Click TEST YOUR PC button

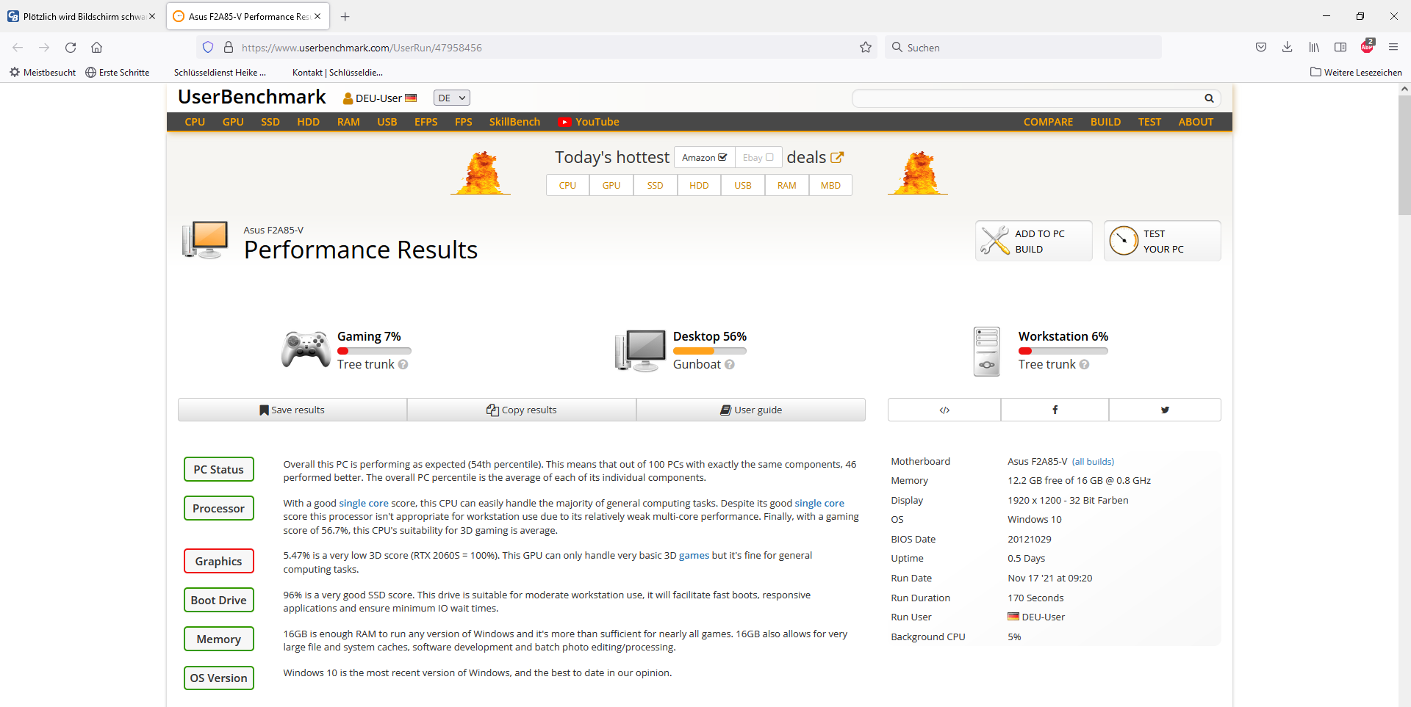[1162, 241]
